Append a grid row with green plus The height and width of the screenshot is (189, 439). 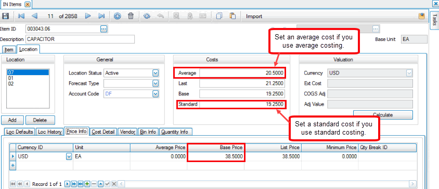pyautogui.click(x=87, y=184)
